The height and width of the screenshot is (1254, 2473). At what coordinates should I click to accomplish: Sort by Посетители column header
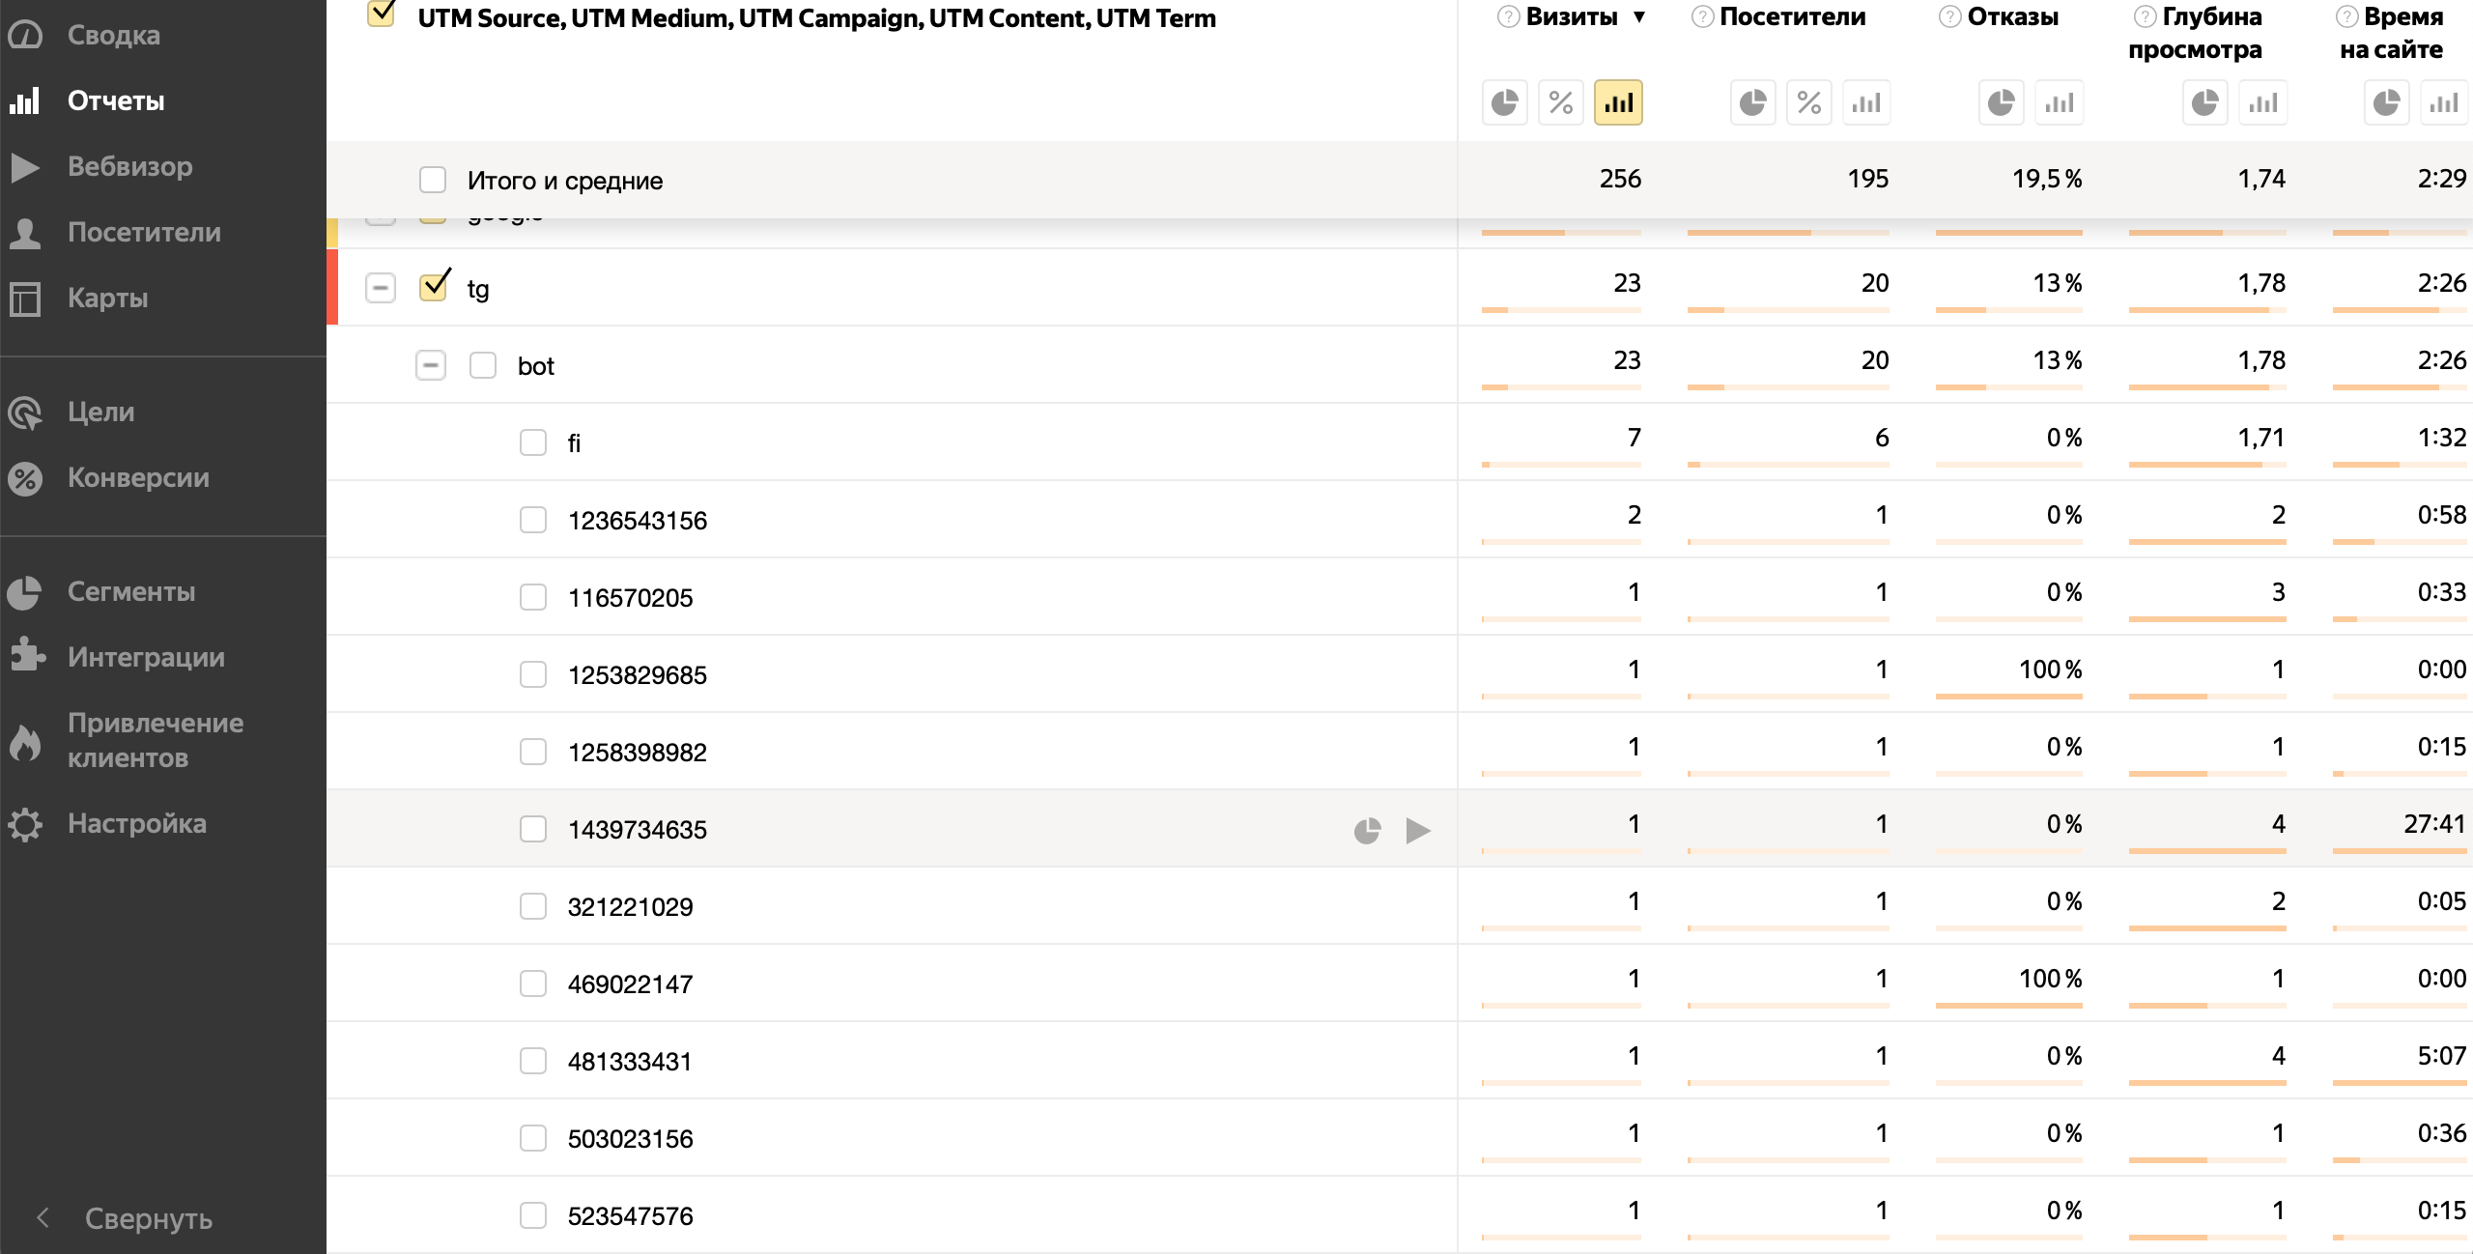[1792, 17]
